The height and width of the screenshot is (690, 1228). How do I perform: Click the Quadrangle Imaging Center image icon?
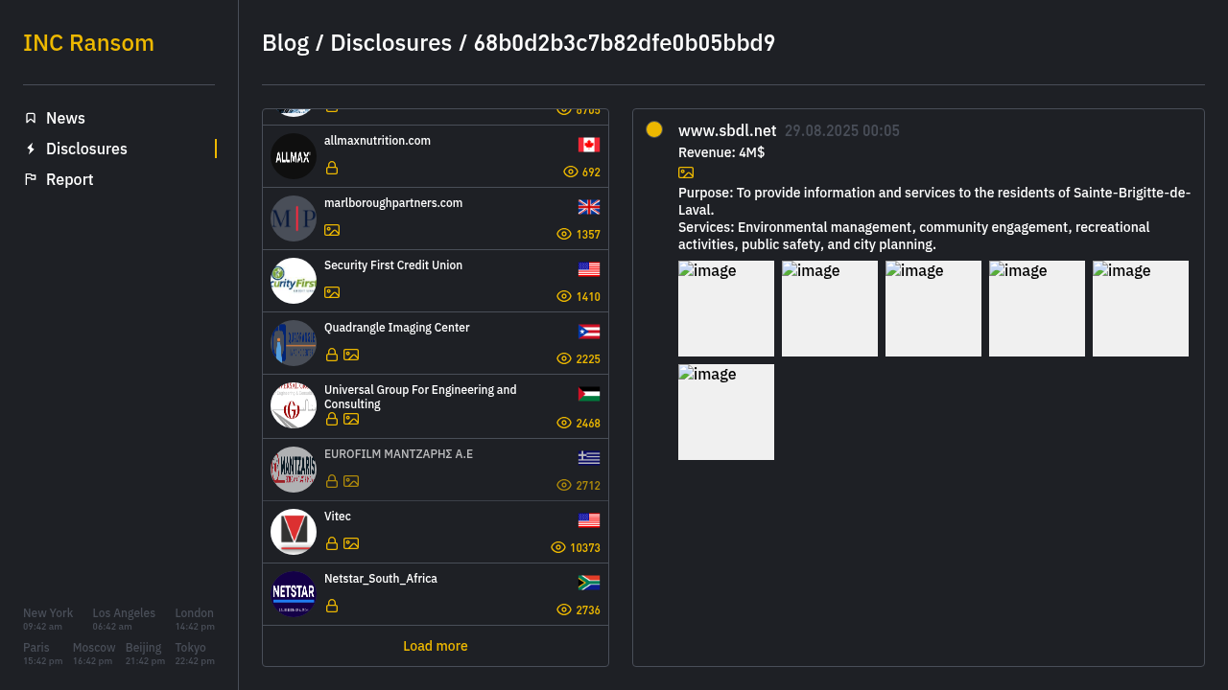351,355
